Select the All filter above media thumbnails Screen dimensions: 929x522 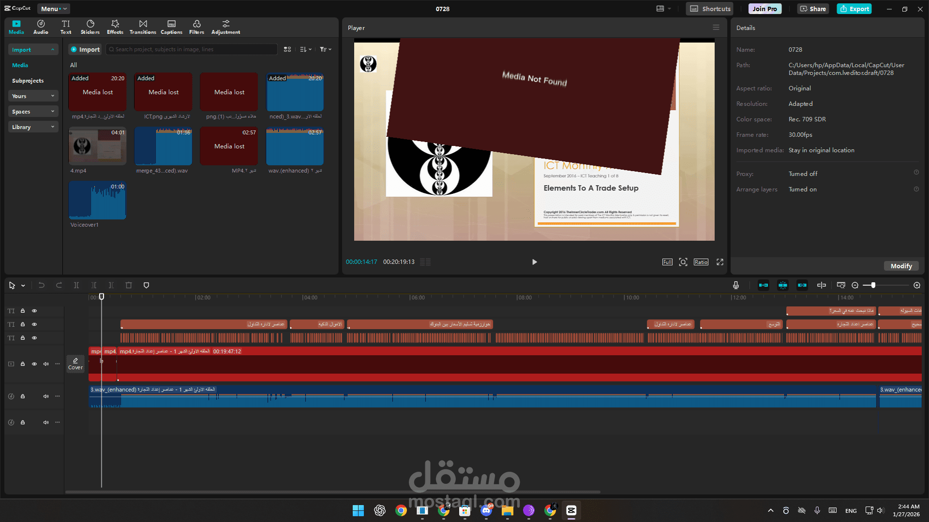coord(74,65)
